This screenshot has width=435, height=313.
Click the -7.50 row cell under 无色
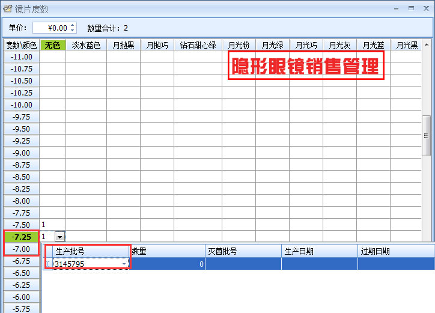(x=53, y=225)
